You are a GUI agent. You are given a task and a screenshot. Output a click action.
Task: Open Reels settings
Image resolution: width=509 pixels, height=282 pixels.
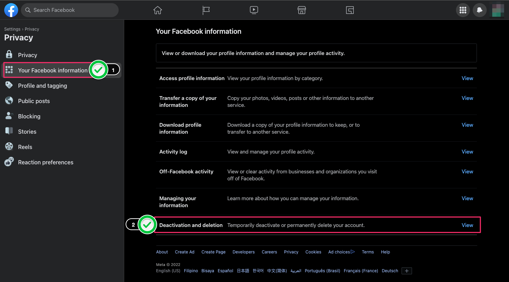pos(62,147)
